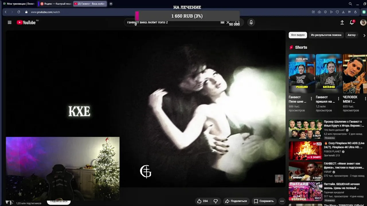The height and width of the screenshot is (206, 367).
Task: Click the video player area
Action: pyautogui.click(x=146, y=109)
